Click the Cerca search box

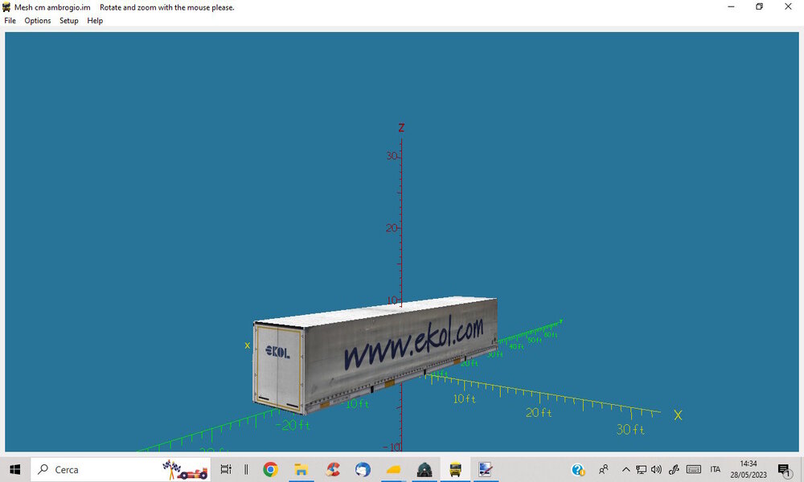tap(121, 469)
